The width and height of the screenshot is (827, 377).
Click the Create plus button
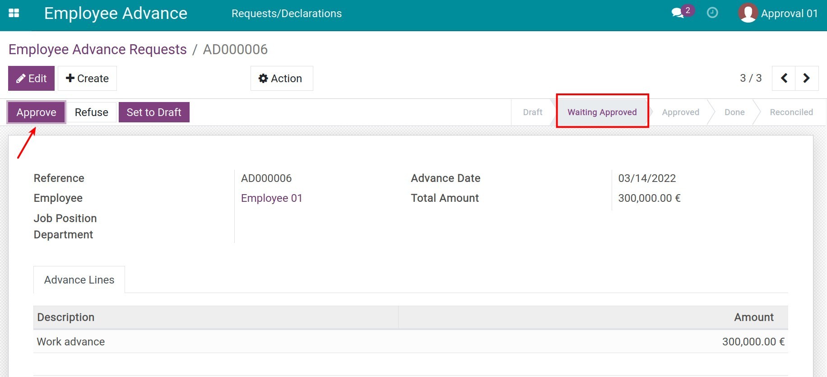pos(87,79)
